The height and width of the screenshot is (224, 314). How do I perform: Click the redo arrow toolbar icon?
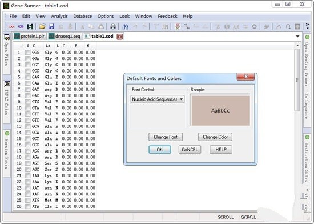click(x=144, y=26)
